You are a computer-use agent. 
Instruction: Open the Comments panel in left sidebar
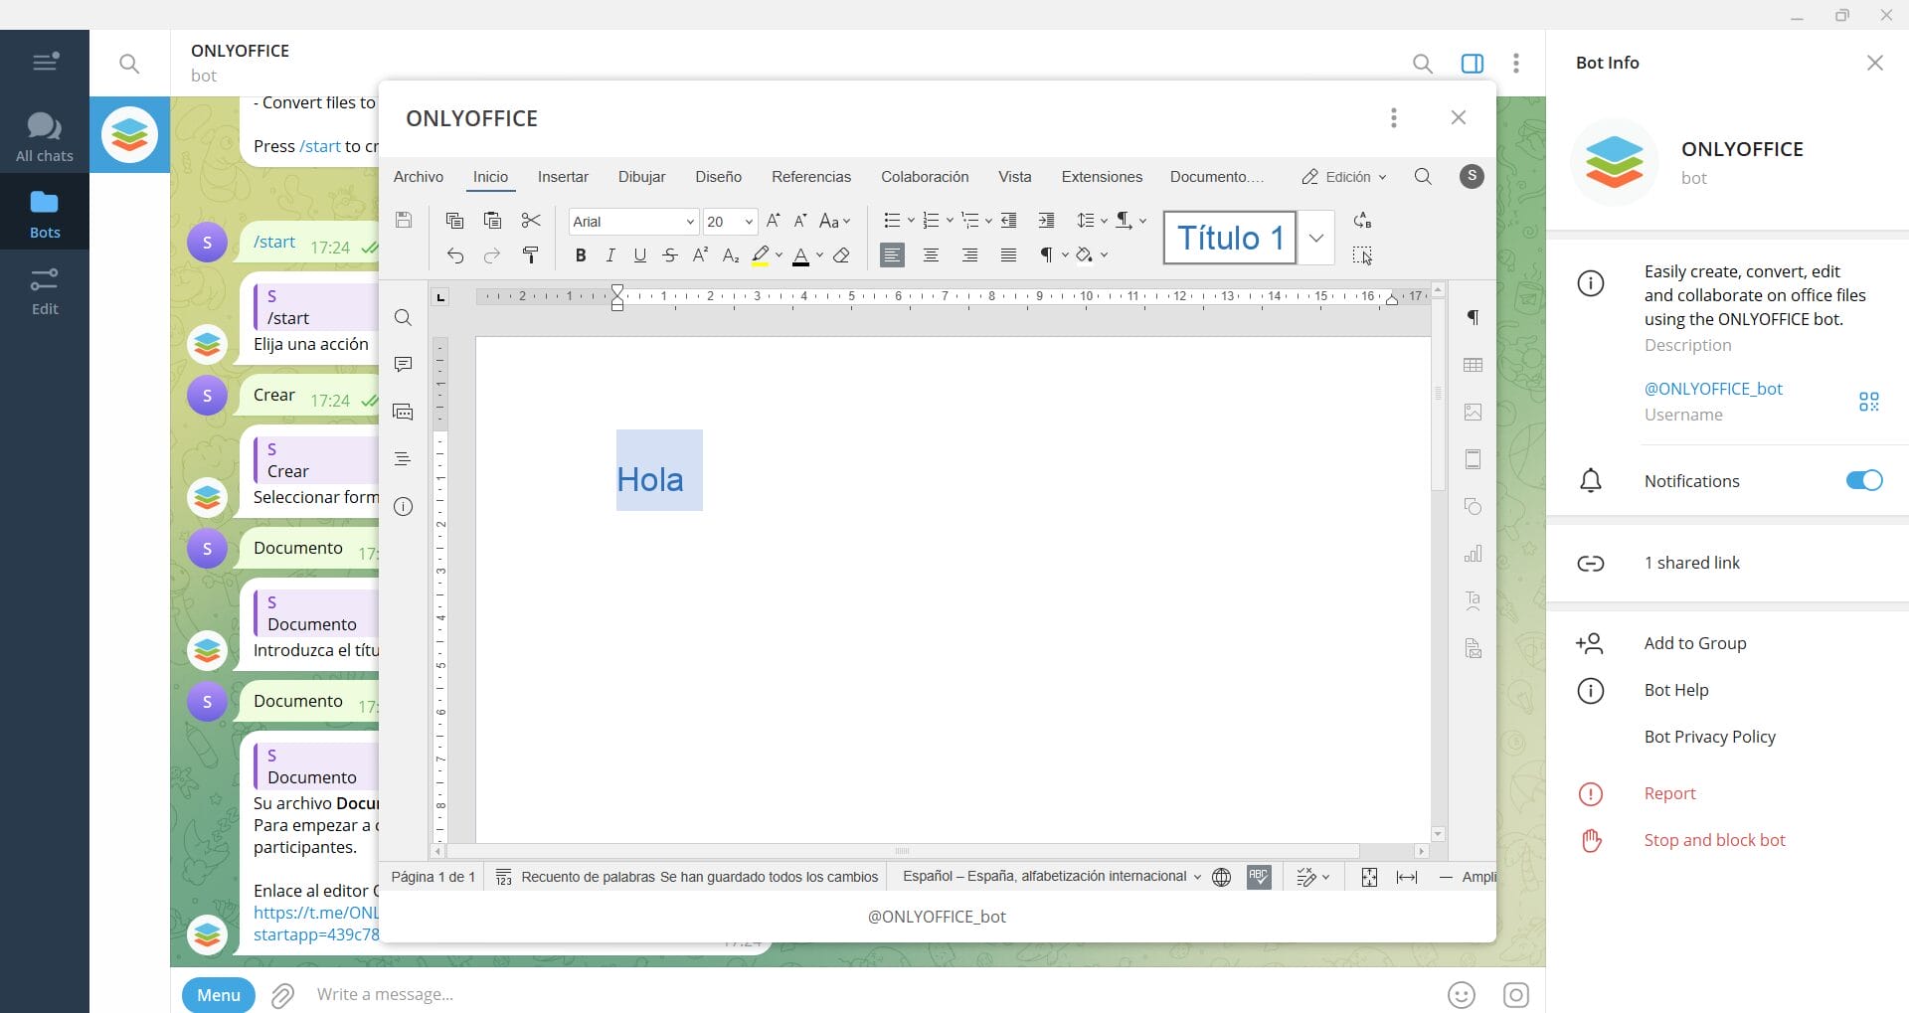click(x=403, y=365)
